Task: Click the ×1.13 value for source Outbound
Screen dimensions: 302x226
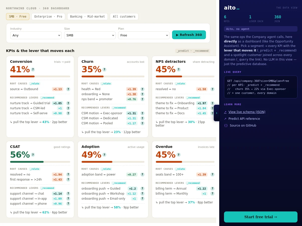Action: [x=57, y=89]
